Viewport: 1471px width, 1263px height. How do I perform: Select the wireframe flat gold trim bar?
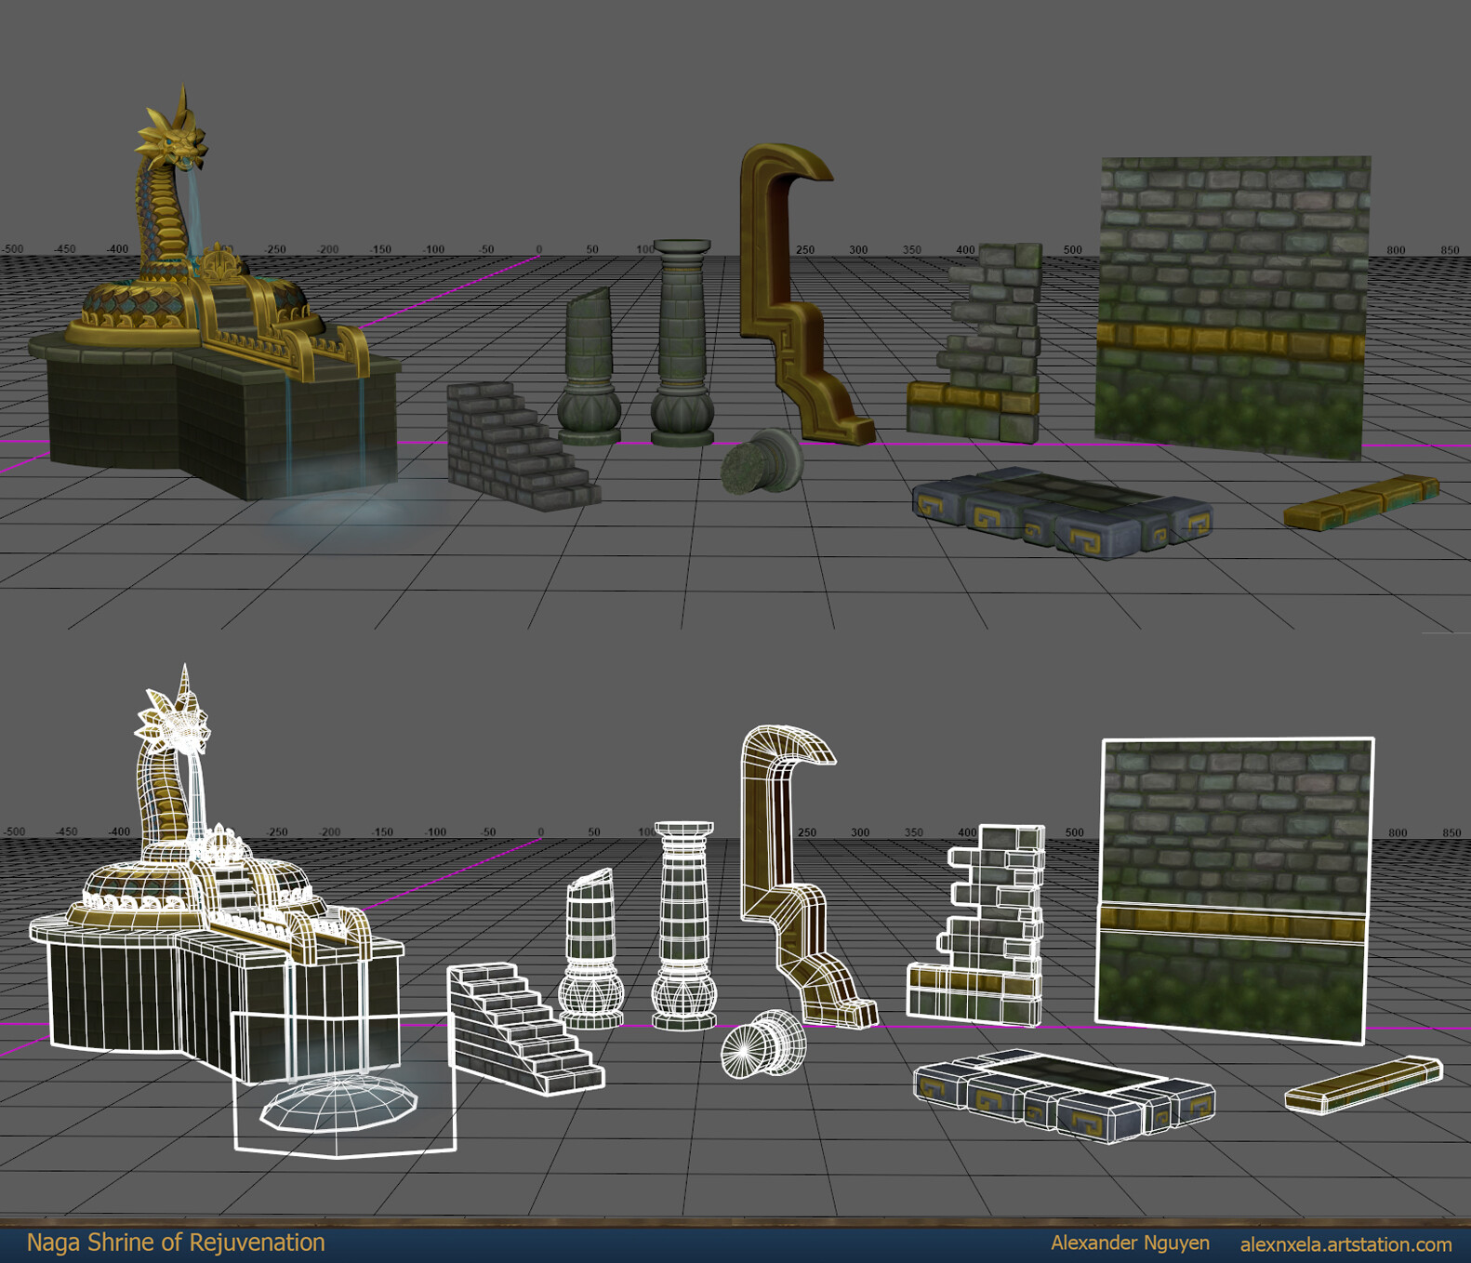[1363, 1084]
